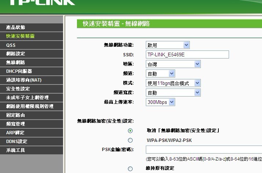The image size is (262, 173).
Task: Select the WPA-PSK/WPA2-PSK radio button
Action: pos(130,140)
